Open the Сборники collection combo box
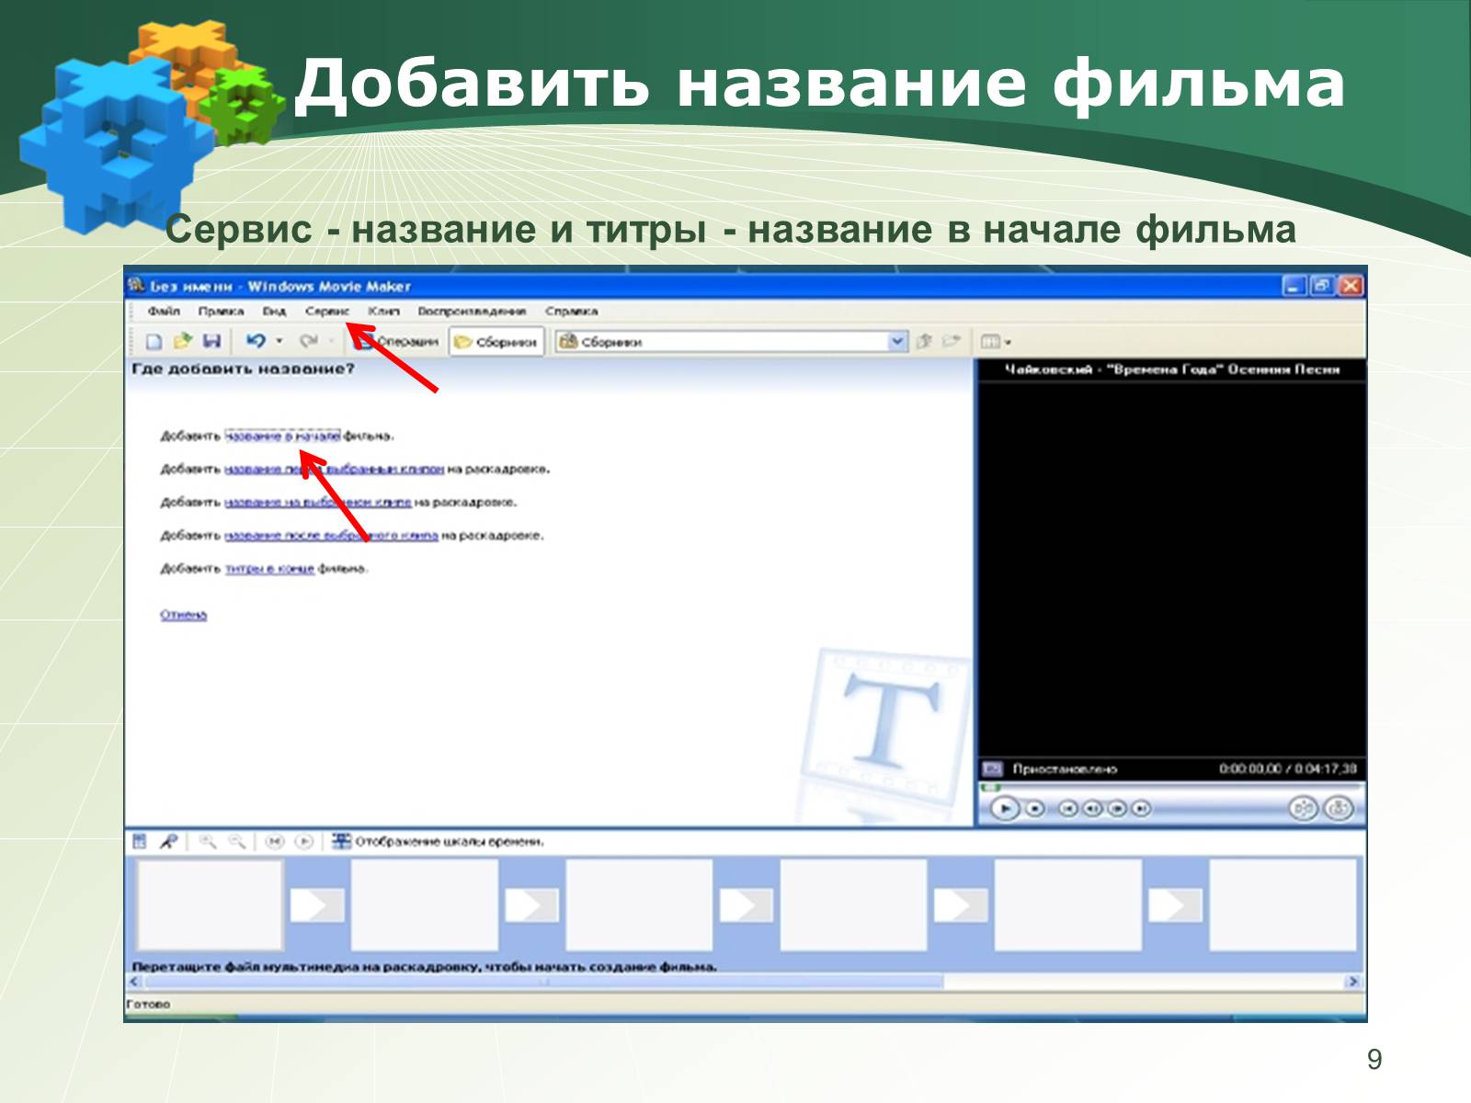Image resolution: width=1471 pixels, height=1103 pixels. click(x=732, y=342)
